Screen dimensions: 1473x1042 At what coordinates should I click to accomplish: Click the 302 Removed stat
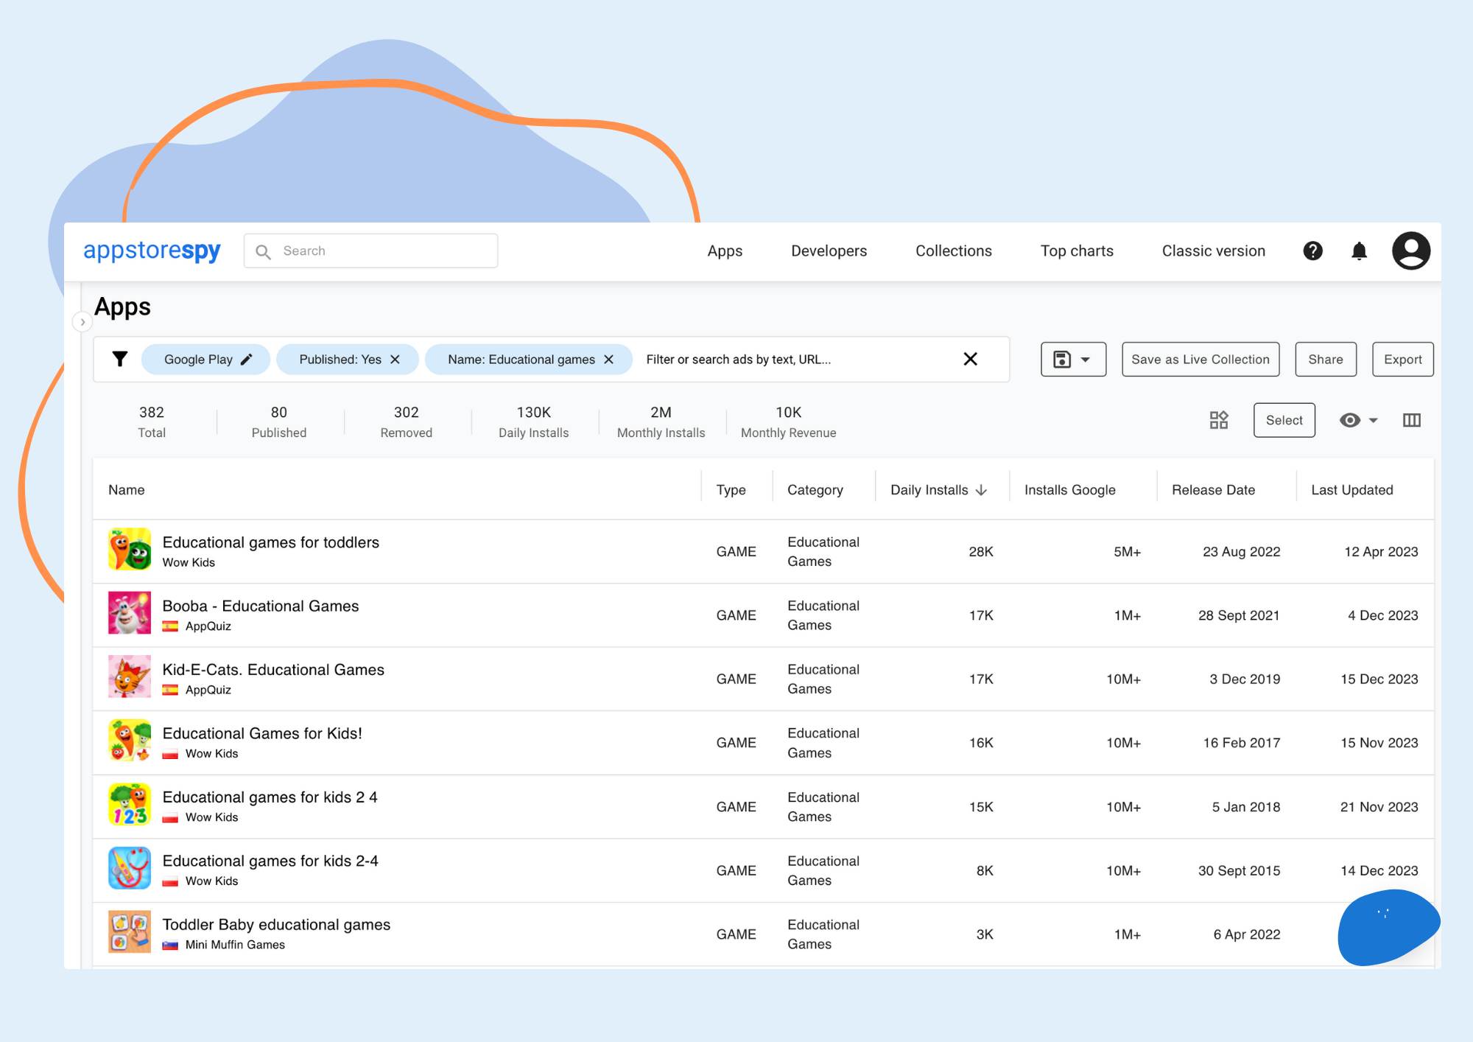[x=406, y=422]
